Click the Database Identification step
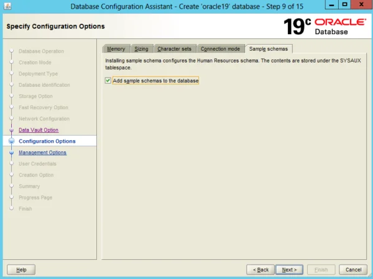The height and width of the screenshot is (279, 373). 44,85
